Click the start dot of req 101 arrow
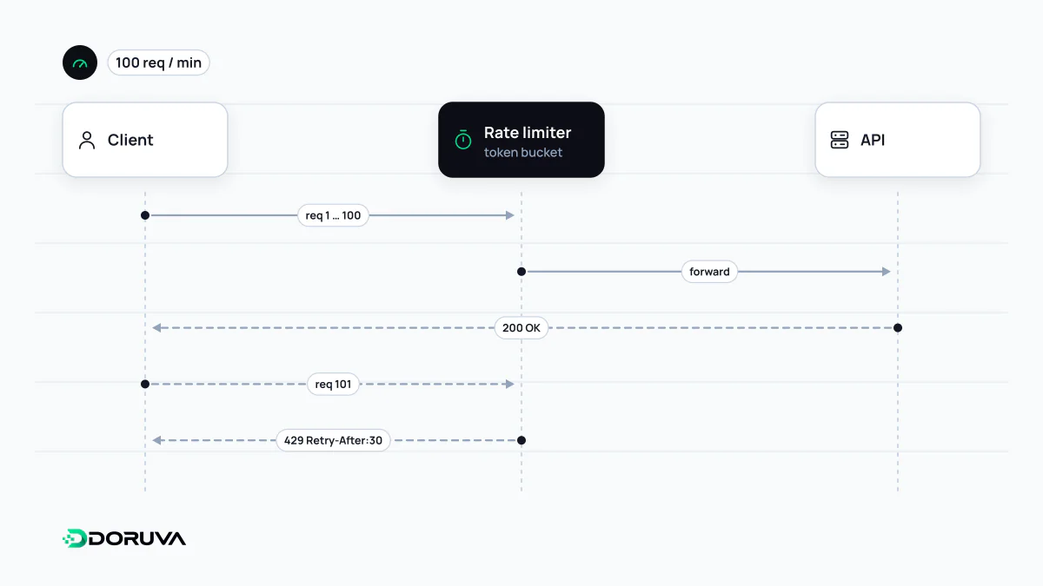This screenshot has width=1043, height=586. [145, 384]
